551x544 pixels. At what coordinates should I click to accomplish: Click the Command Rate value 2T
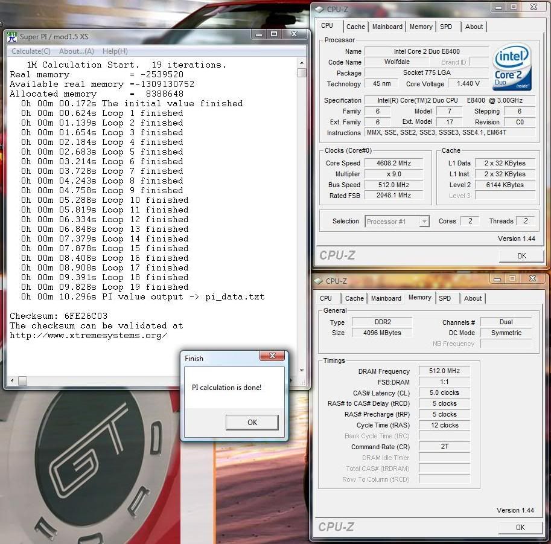445,447
